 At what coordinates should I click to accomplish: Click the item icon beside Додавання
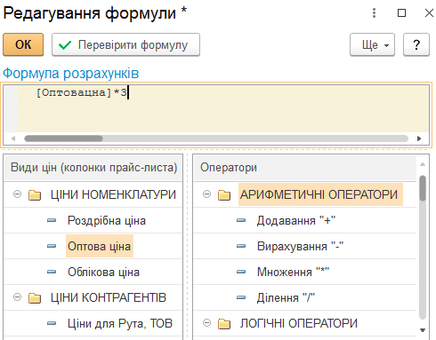click(x=241, y=220)
